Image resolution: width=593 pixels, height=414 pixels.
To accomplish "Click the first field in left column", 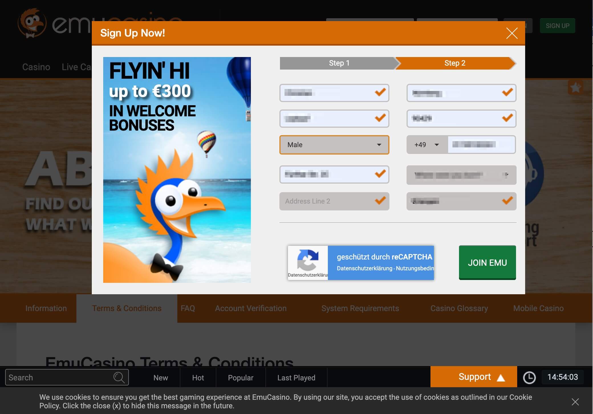I will click(x=334, y=93).
